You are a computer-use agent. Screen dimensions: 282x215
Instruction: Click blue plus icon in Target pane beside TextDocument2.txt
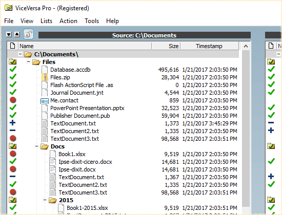271,131
